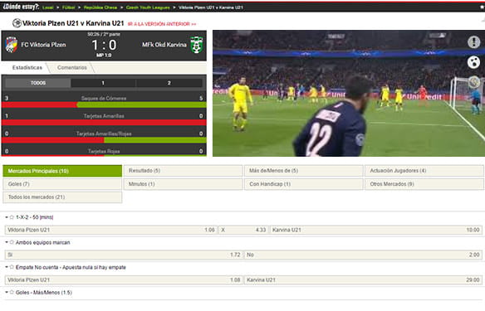Collapse the Ambos equipos marcan section
The image size is (485, 311).
7,242
